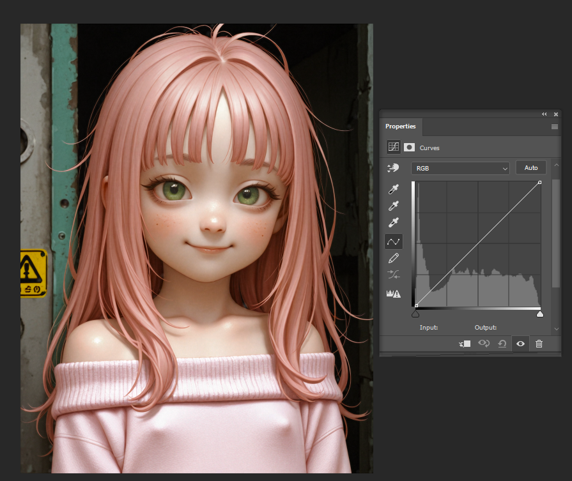
Task: Click the smooth curve values icon
Action: (393, 274)
